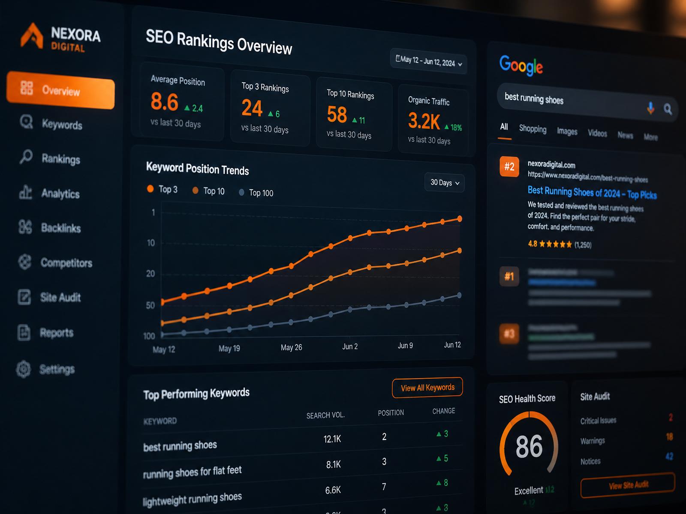This screenshot has height=514, width=686.
Task: Open the May 12 - Jun 12, 2024 date dropdown
Action: (x=429, y=62)
